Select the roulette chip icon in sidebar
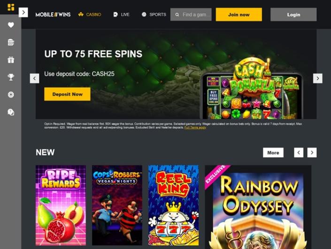Viewport: 331px width, 249px height. click(11, 94)
